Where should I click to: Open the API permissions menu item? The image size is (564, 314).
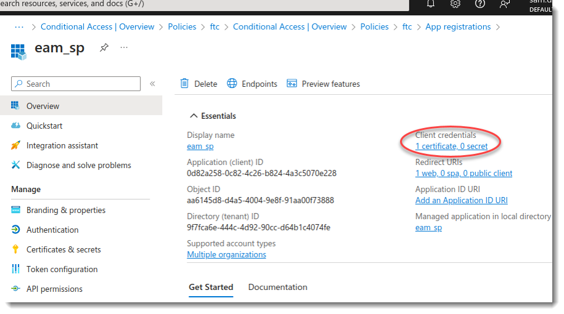click(54, 289)
